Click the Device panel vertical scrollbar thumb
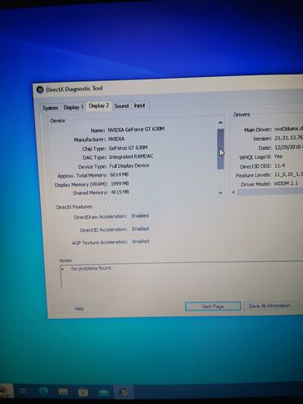This screenshot has width=303, height=404. pos(220,149)
